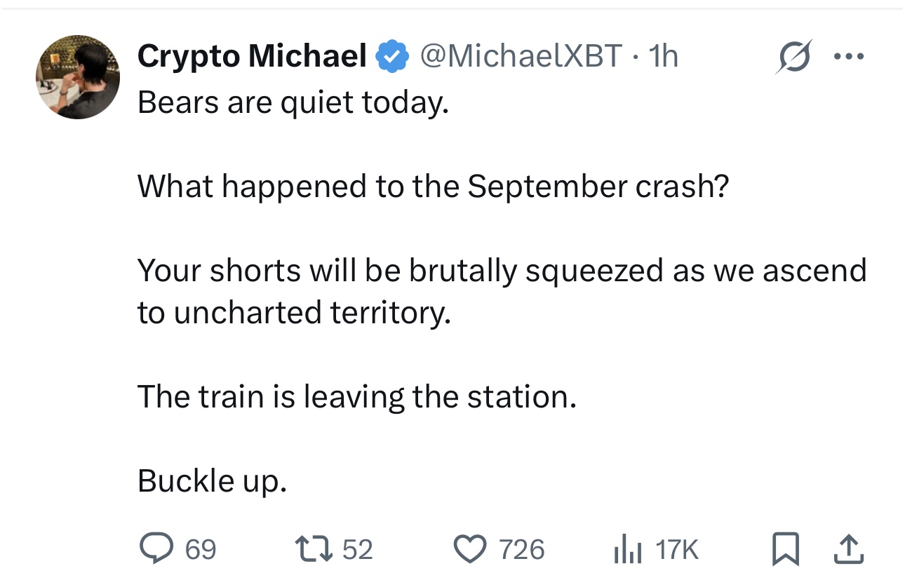The width and height of the screenshot is (905, 580).
Task: Click the repost arrows icon
Action: click(316, 549)
